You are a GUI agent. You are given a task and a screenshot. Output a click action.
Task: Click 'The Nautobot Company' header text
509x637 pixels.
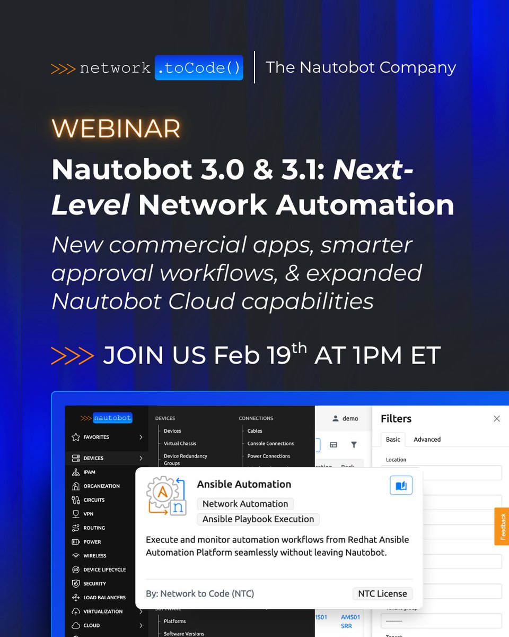click(361, 67)
